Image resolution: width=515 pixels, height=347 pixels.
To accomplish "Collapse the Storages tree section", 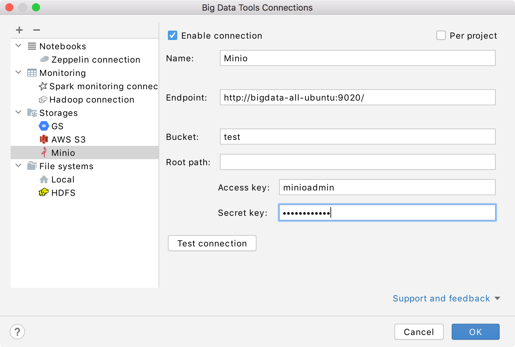I will pyautogui.click(x=18, y=113).
